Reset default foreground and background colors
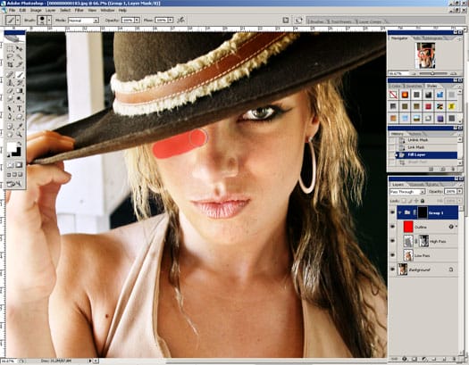Screen dimensions: 469x365 (x=9, y=155)
